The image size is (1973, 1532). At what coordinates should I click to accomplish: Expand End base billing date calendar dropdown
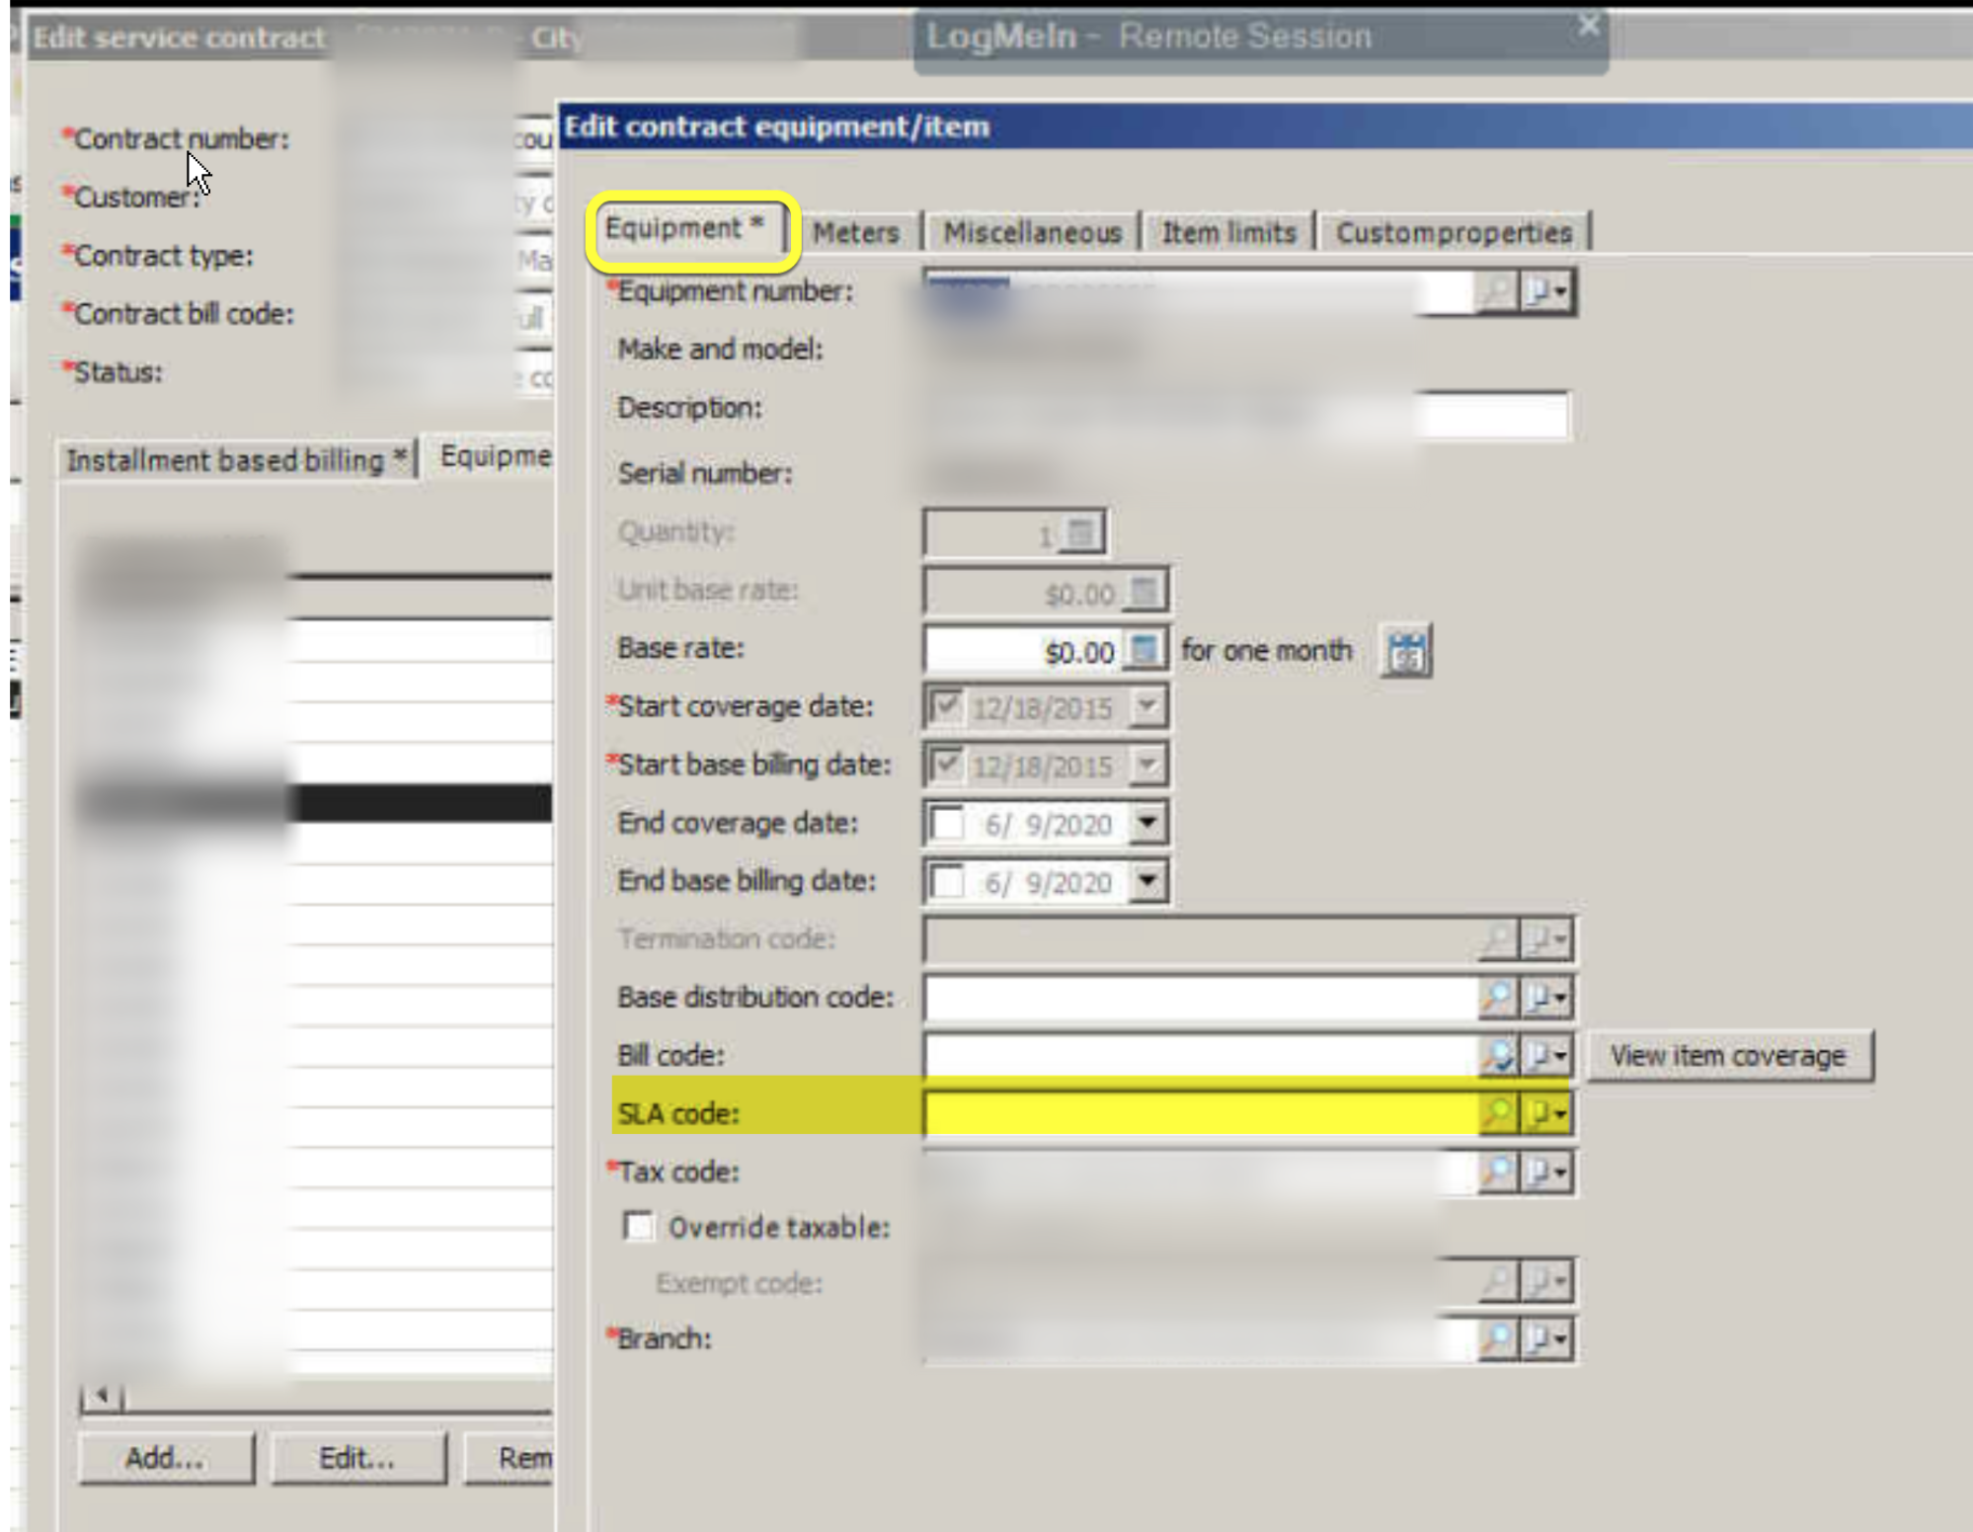(x=1147, y=881)
